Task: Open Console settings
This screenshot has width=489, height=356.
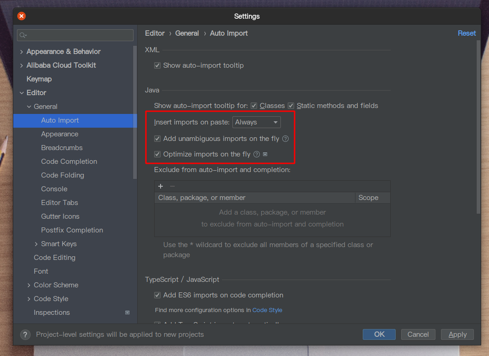Action: (54, 189)
